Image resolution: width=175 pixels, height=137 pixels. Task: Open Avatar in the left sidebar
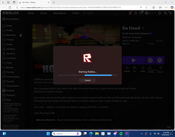[7, 44]
